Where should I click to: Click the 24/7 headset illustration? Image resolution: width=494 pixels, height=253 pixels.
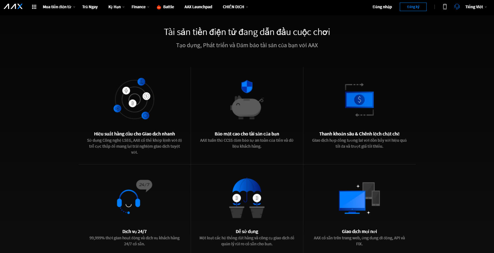pyautogui.click(x=134, y=197)
